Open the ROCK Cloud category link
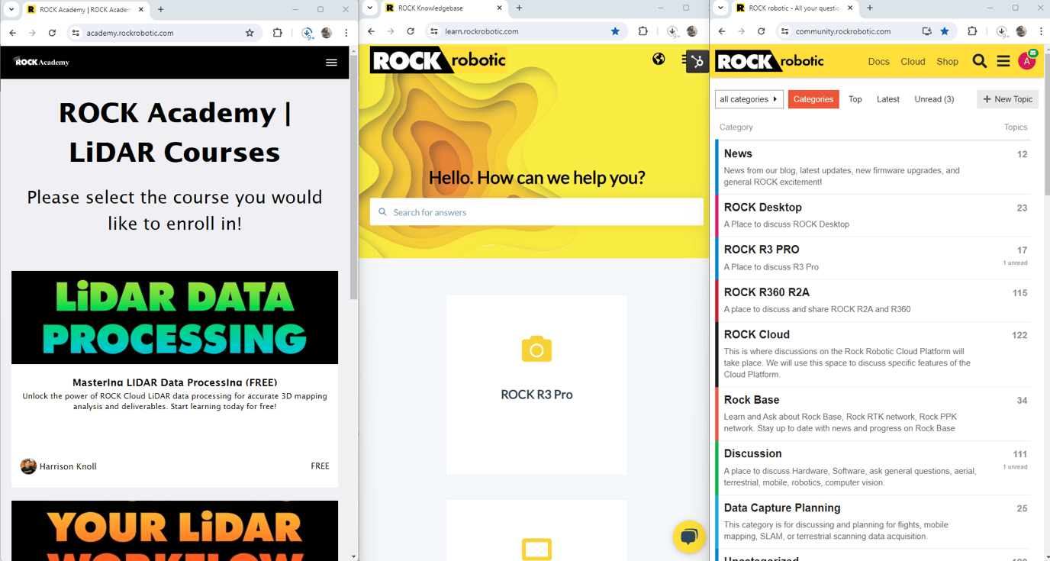1050x561 pixels. pyautogui.click(x=756, y=334)
